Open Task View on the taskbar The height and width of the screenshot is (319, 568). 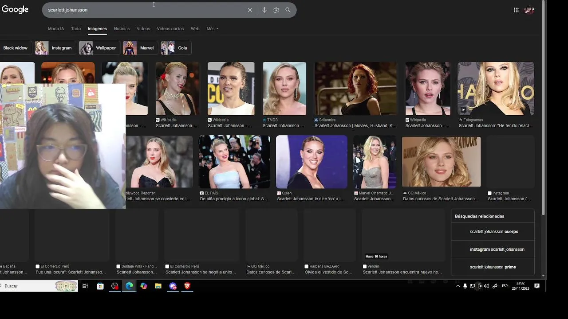coord(85,286)
